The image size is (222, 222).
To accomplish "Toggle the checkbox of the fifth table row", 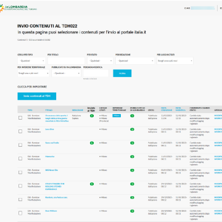I will point(20,172).
